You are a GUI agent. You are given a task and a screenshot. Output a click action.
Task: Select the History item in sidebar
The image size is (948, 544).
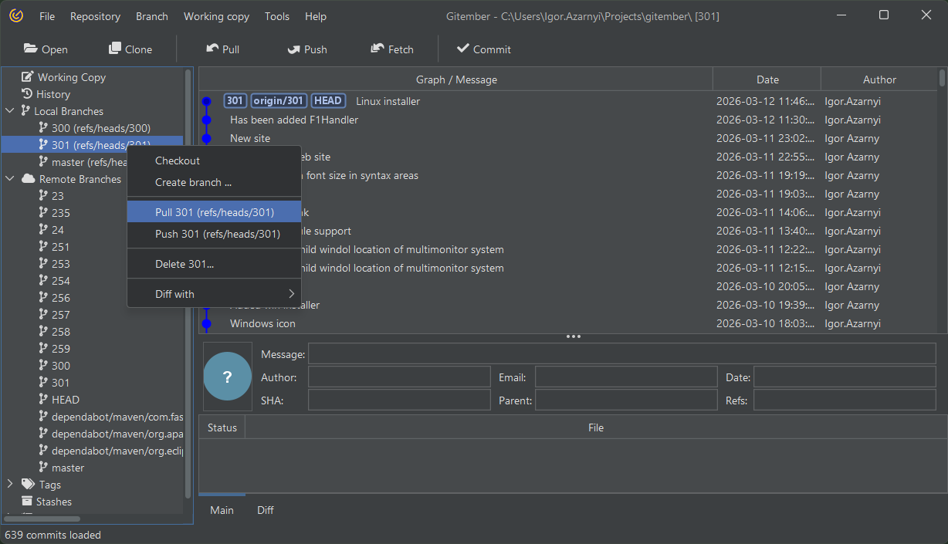(52, 94)
